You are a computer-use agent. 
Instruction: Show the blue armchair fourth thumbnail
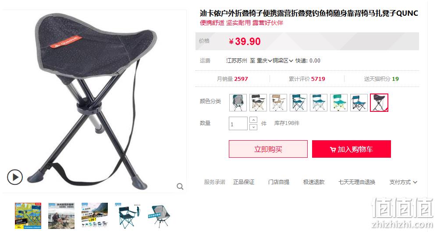128,215
